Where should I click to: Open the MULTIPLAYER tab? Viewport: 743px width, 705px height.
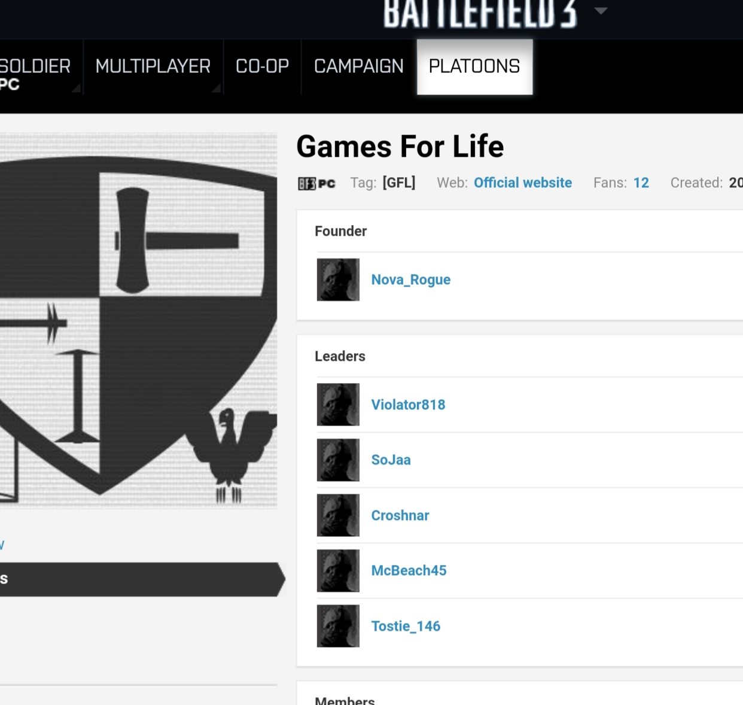(x=153, y=67)
